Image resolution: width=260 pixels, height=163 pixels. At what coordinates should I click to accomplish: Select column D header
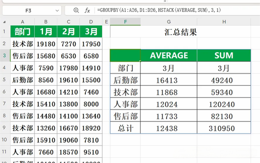click(91, 22)
